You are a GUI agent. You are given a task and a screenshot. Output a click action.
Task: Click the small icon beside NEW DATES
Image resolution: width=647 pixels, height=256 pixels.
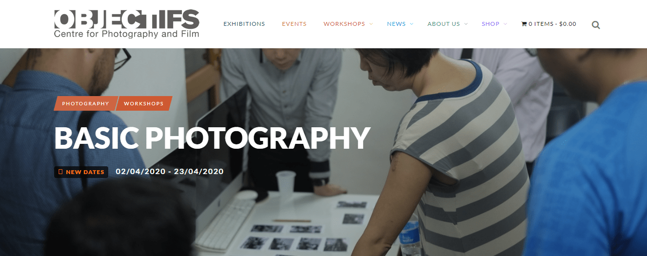tap(60, 172)
